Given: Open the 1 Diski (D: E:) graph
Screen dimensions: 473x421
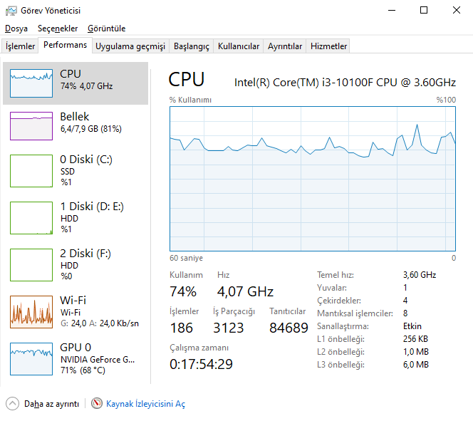Looking at the screenshot, I should coord(31,217).
